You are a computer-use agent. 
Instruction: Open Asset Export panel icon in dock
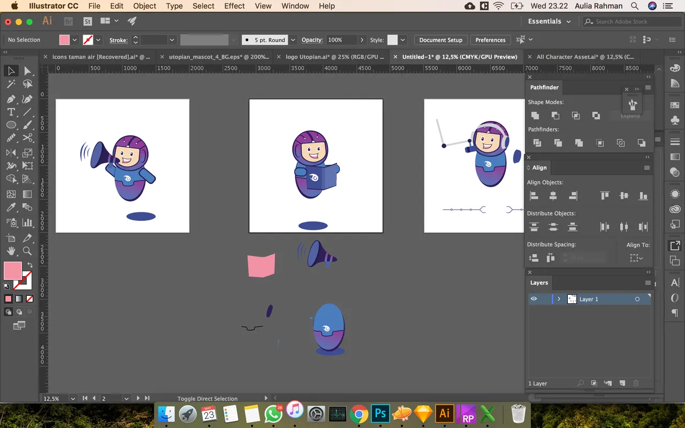pyautogui.click(x=675, y=246)
